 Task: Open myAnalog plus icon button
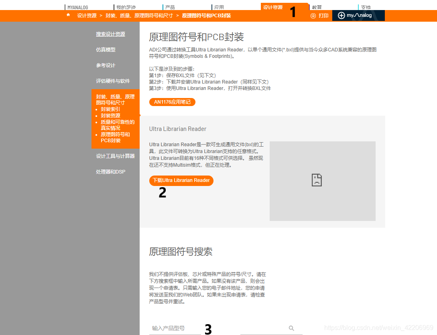click(x=341, y=16)
